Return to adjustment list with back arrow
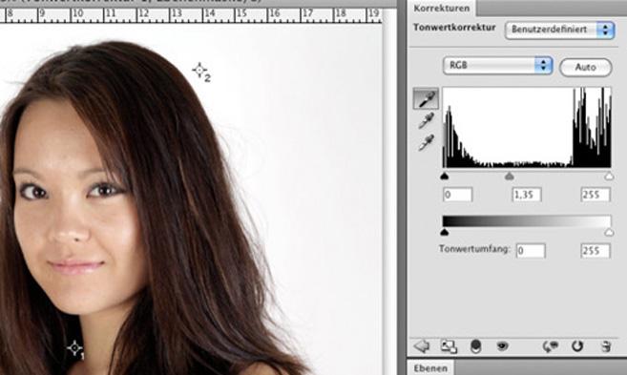The image size is (627, 375). 422,345
